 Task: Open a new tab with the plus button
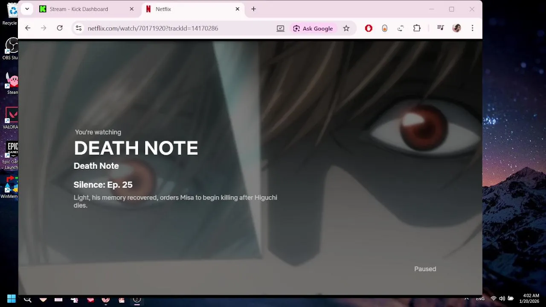coord(253,9)
